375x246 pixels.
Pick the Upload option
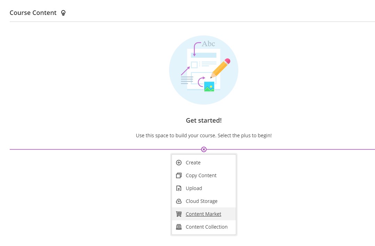click(204, 188)
